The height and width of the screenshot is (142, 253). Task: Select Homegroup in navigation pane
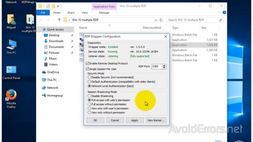pos(55,95)
